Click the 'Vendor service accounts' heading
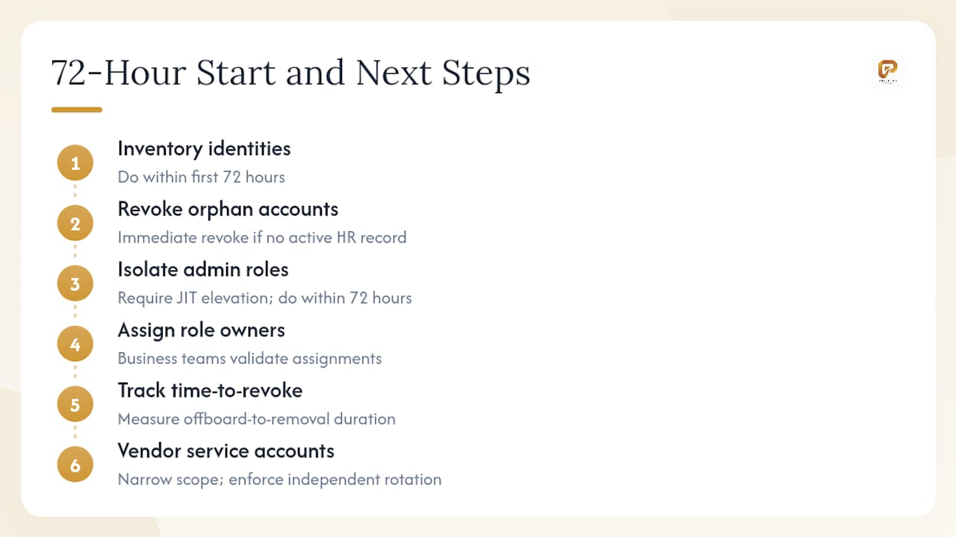Image resolution: width=956 pixels, height=537 pixels. point(226,450)
